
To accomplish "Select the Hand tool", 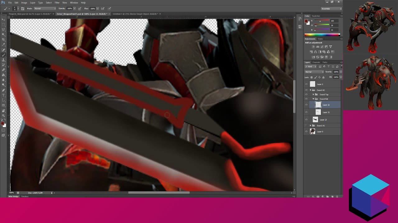I will [x=4, y=111].
